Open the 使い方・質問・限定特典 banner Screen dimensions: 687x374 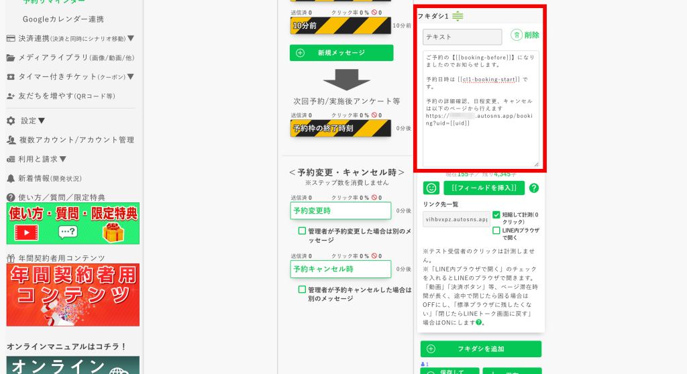(72, 223)
